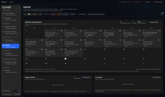Screen dimensions: 165x97
Task: Click the Configurações gear icon
Action: click(154, 2)
